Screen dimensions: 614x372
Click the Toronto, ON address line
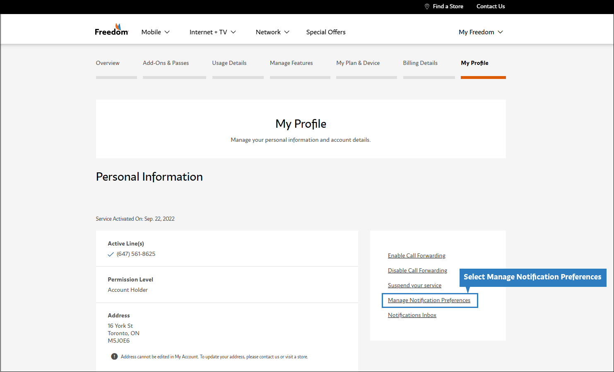click(123, 333)
